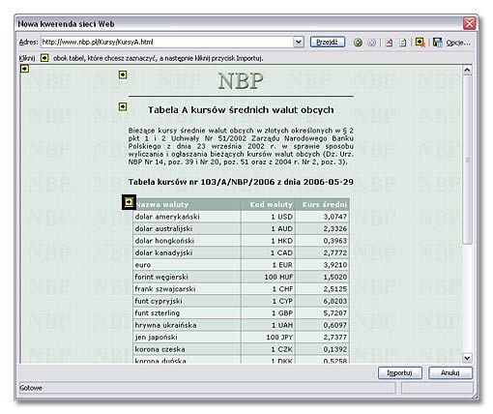
Task: Select the entire page with the top-left arrow
Action: click(24, 69)
